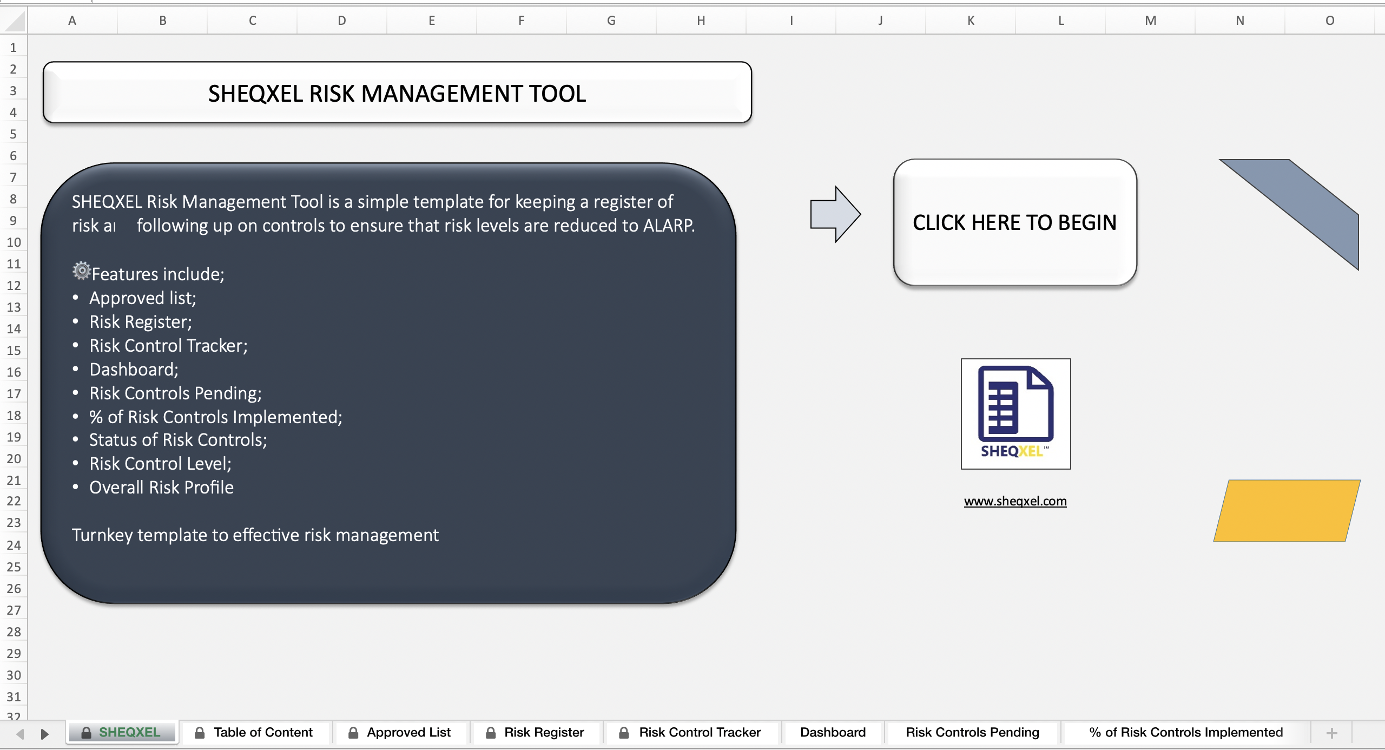Screen dimensions: 1385x750
Task: Click the 'Overall Risk Profile' bullet text
Action: (x=161, y=488)
